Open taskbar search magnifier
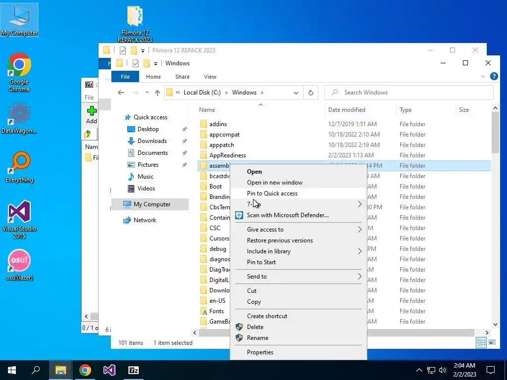Screen dimensions: 507x380 [x=36, y=370]
